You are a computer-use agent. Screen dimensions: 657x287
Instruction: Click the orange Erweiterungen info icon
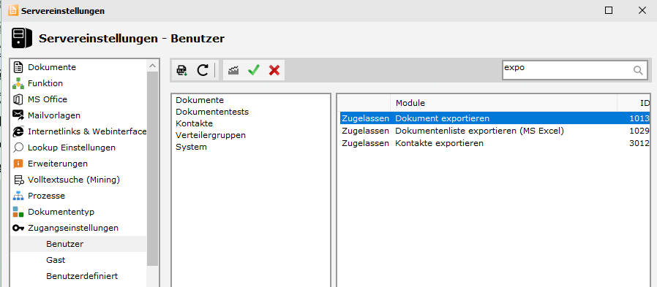coord(18,164)
